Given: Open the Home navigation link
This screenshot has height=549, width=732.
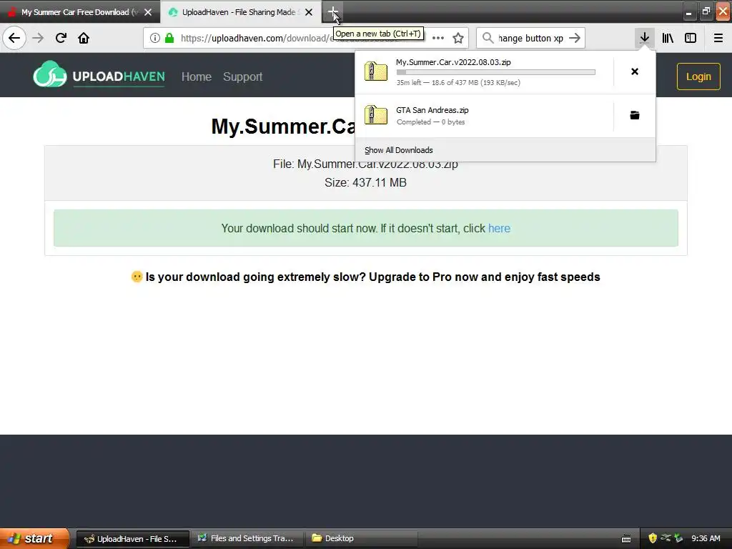Looking at the screenshot, I should (197, 76).
